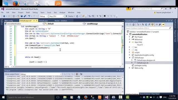
Task: Click keyvan janghorbani account name
Action: [164, 12]
